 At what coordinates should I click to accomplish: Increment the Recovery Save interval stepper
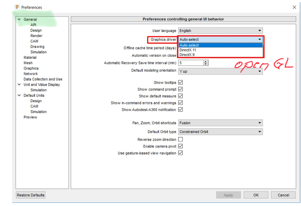[206, 61]
